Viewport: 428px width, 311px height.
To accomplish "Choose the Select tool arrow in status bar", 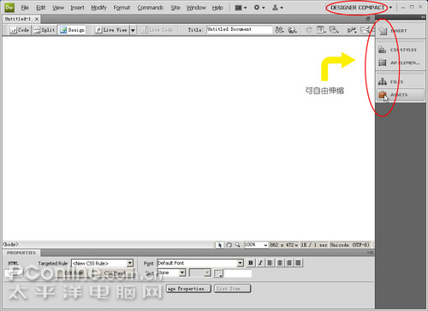I will (x=219, y=245).
